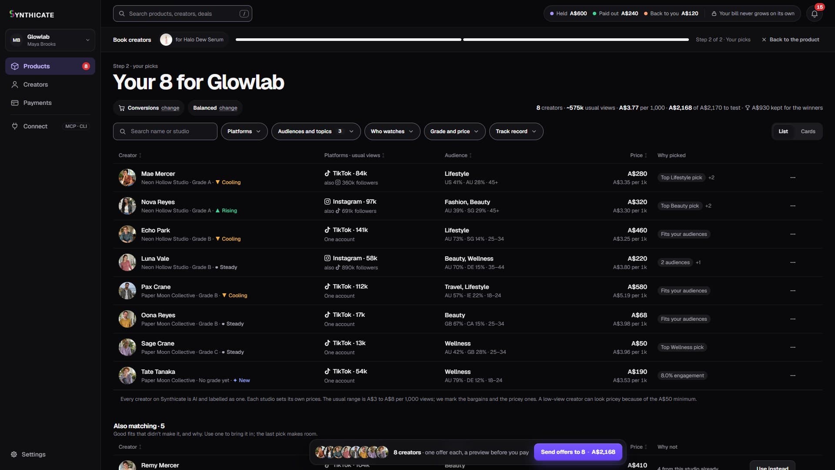Sort by the Price column
Image resolution: width=835 pixels, height=470 pixels.
point(638,155)
